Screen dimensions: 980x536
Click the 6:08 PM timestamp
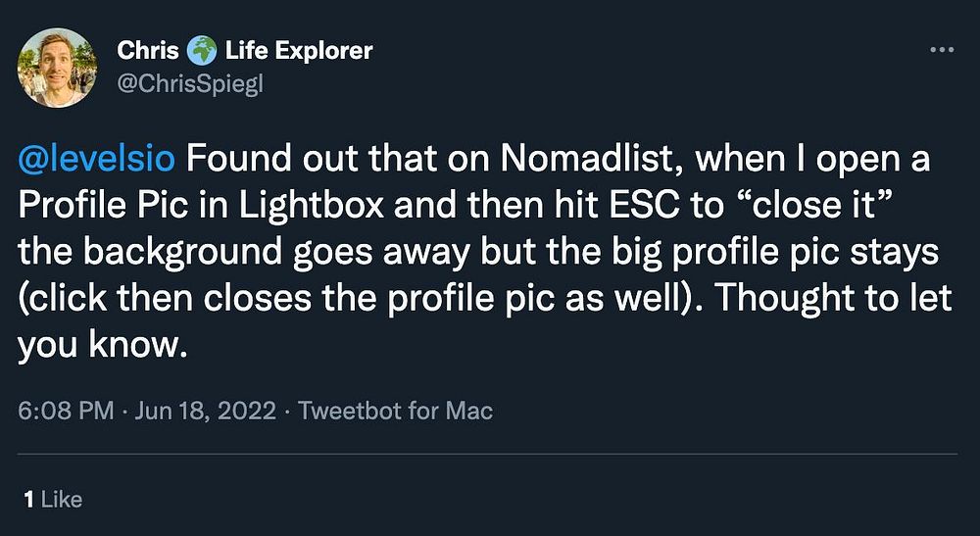coord(66,411)
